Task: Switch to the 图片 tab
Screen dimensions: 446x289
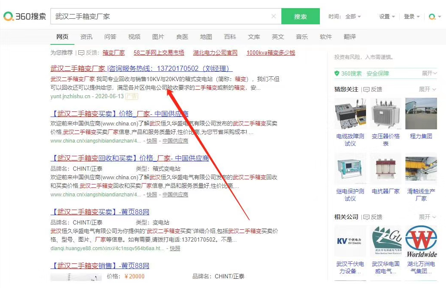Action: coord(158,37)
